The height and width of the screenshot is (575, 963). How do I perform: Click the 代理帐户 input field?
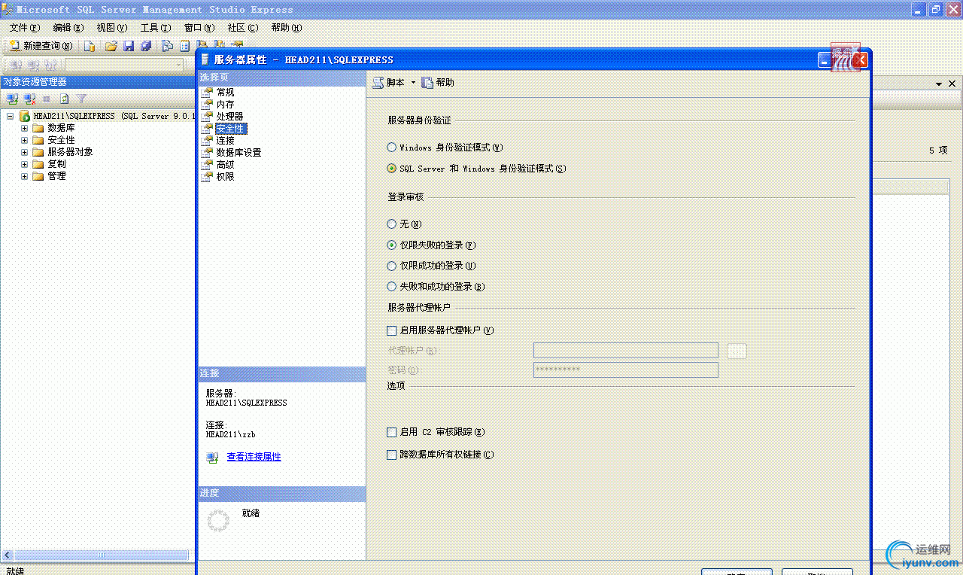(626, 351)
